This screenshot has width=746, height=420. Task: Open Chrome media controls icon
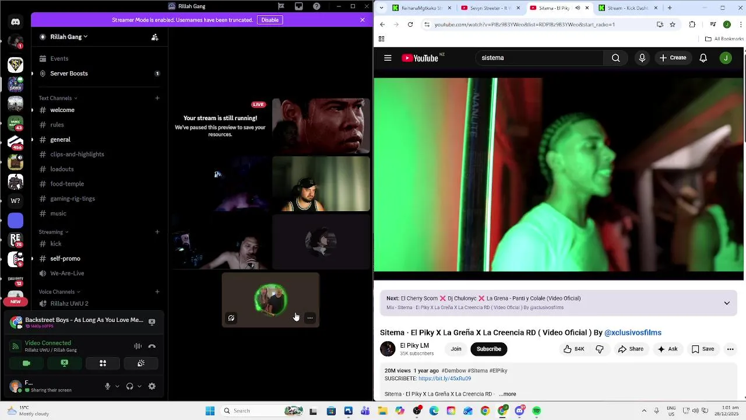click(x=713, y=24)
